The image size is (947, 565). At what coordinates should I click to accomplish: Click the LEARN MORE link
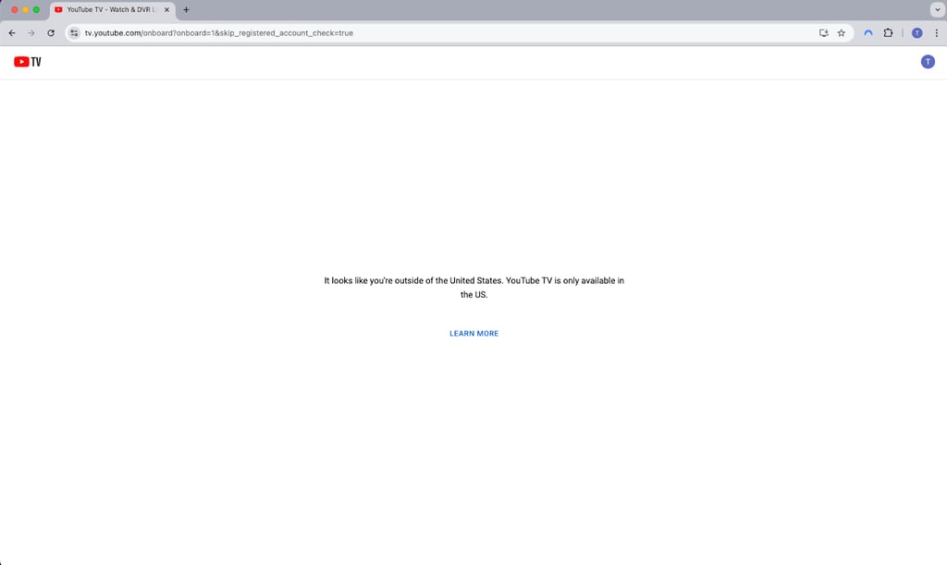[x=473, y=333]
